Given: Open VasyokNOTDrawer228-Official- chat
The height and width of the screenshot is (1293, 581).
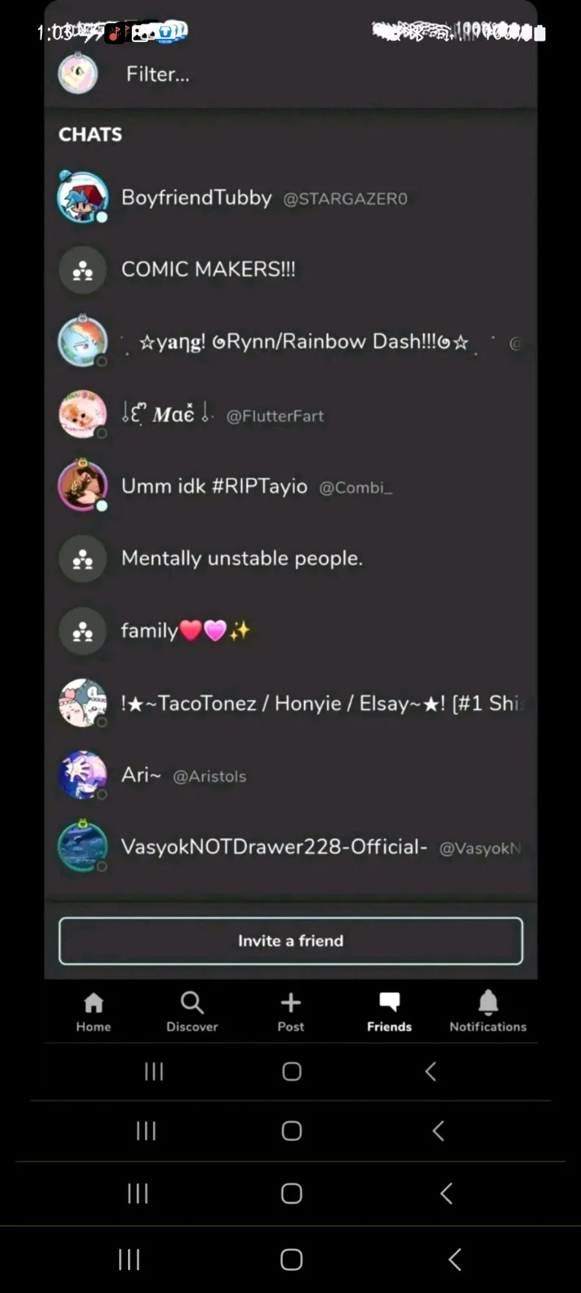Looking at the screenshot, I should pyautogui.click(x=291, y=847).
